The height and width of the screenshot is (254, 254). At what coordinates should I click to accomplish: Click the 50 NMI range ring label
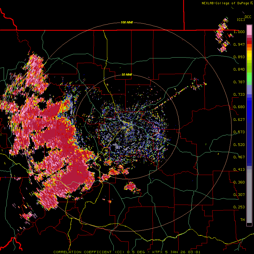(127, 74)
